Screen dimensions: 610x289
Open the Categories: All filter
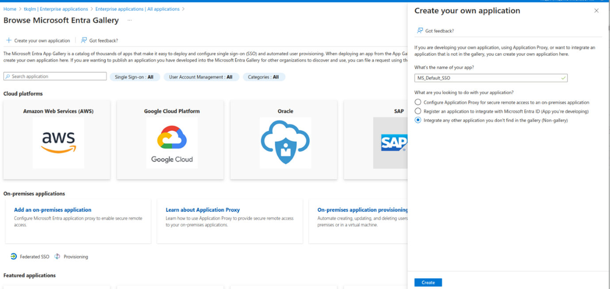point(264,77)
